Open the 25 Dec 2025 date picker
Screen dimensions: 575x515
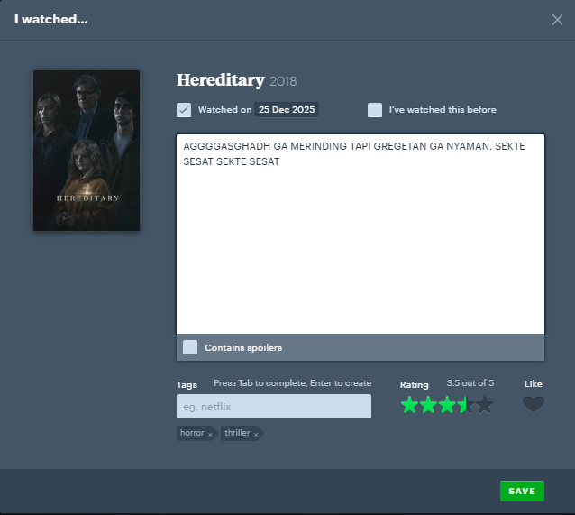pyautogui.click(x=286, y=110)
